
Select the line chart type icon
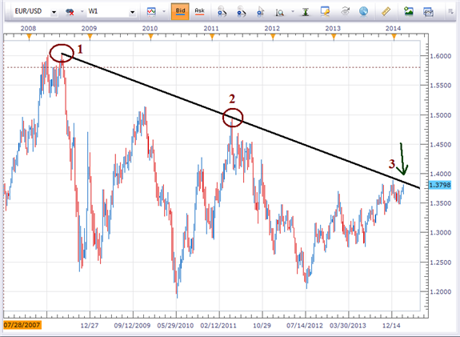(151, 11)
